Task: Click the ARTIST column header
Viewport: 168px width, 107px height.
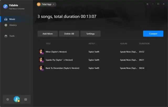Action: tap(92, 43)
